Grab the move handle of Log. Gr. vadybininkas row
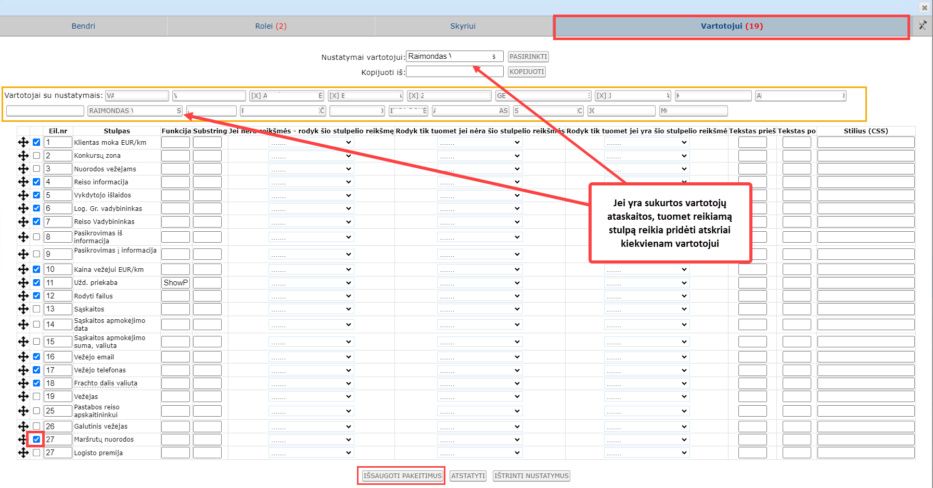 (23, 208)
